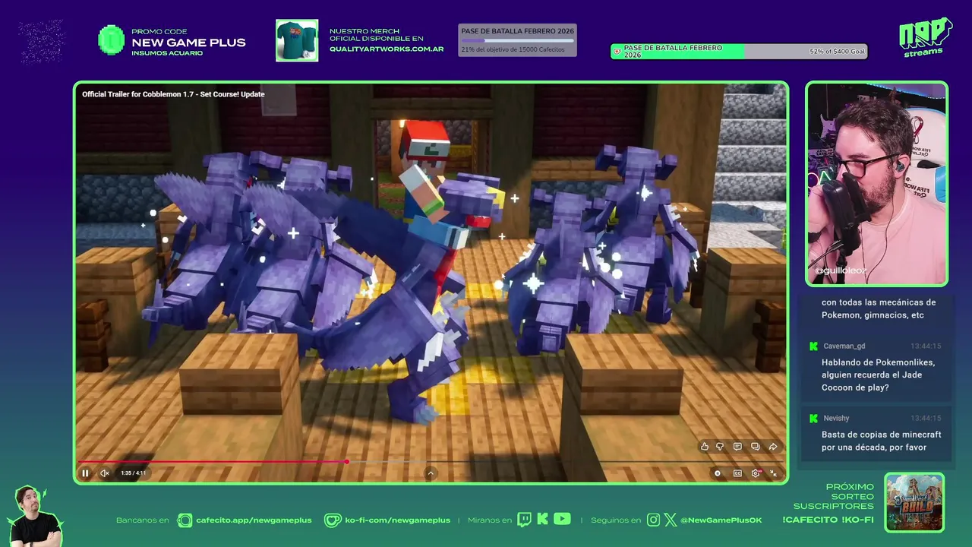
Task: Click the 13:44:15 timestamp on Caveman_gd's message
Action: pos(926,346)
